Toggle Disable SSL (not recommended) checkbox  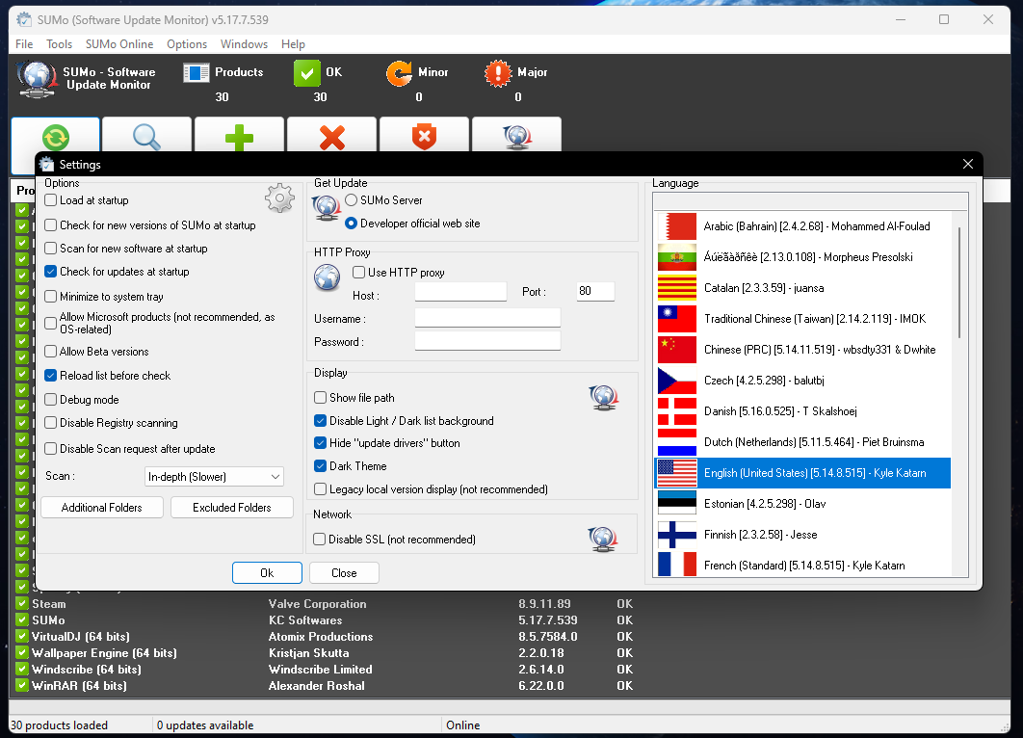click(320, 539)
